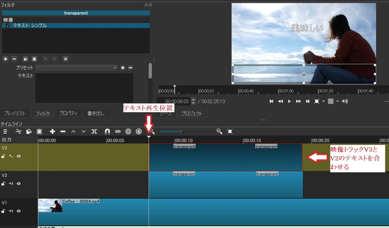Click the timecode spinner arrows

[194, 101]
